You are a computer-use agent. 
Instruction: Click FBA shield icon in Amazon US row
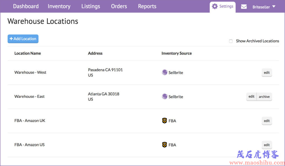click(x=164, y=145)
